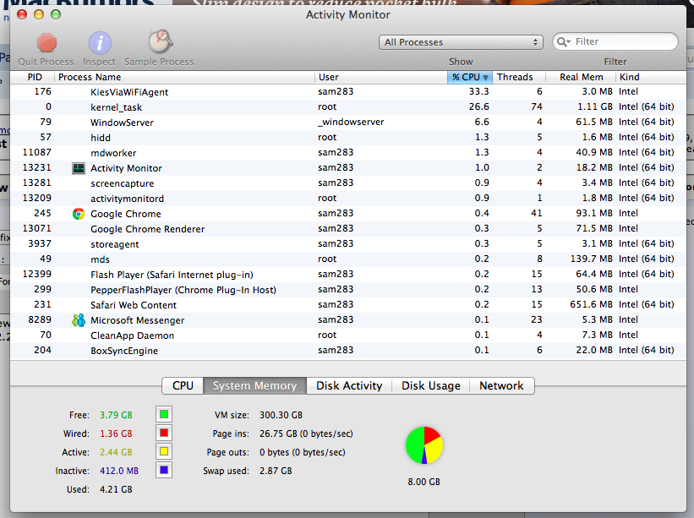Select the kernel_task process row
Image resolution: width=694 pixels, height=518 pixels.
pyautogui.click(x=348, y=107)
